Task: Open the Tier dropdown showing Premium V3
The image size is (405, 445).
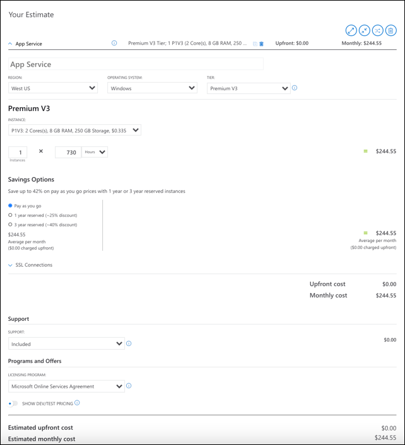Action: click(249, 88)
